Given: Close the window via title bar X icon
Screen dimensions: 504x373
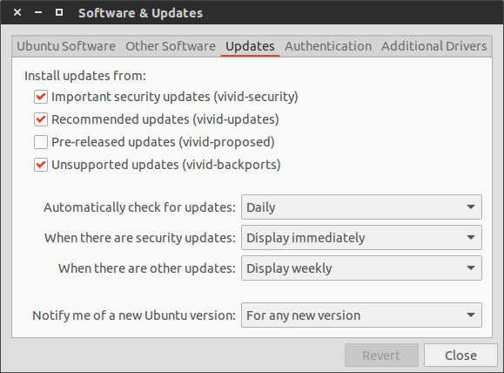Looking at the screenshot, I should click(17, 12).
